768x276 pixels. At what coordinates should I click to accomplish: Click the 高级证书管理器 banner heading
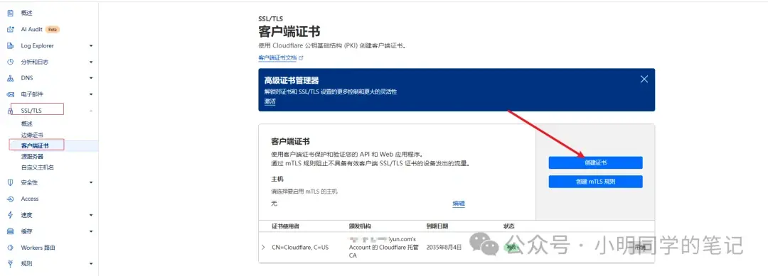292,80
